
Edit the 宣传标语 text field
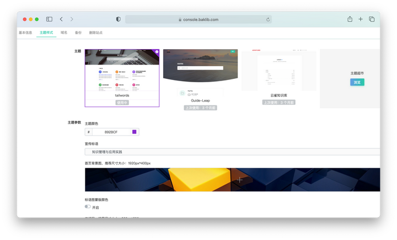pyautogui.click(x=232, y=152)
